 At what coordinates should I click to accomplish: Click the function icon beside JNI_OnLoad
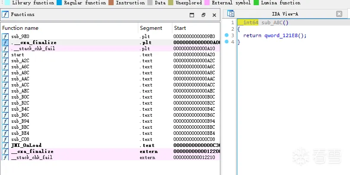(x=5, y=145)
